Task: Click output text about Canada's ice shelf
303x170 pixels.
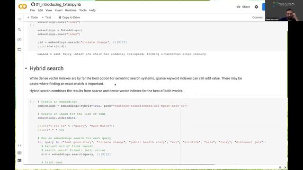Action: coord(121,54)
